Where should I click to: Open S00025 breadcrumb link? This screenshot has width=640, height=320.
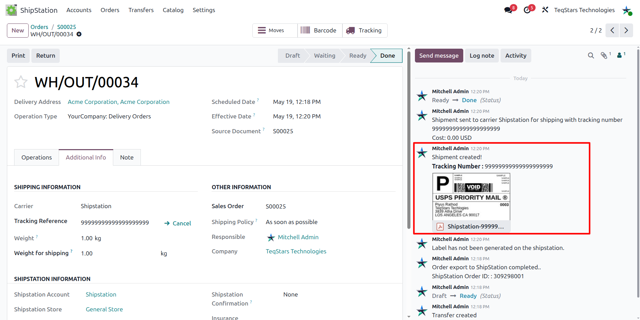tap(67, 27)
